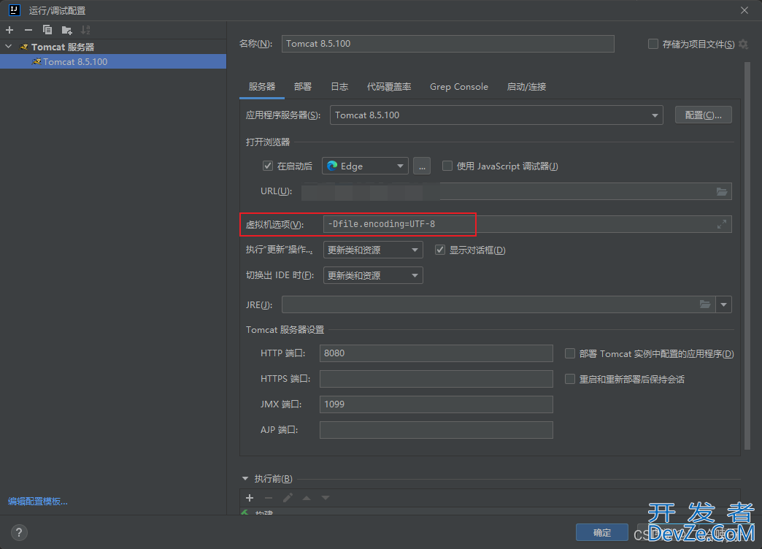The width and height of the screenshot is (762, 549).
Task: Edit the before-launch task with the pencil icon
Action: (x=288, y=498)
